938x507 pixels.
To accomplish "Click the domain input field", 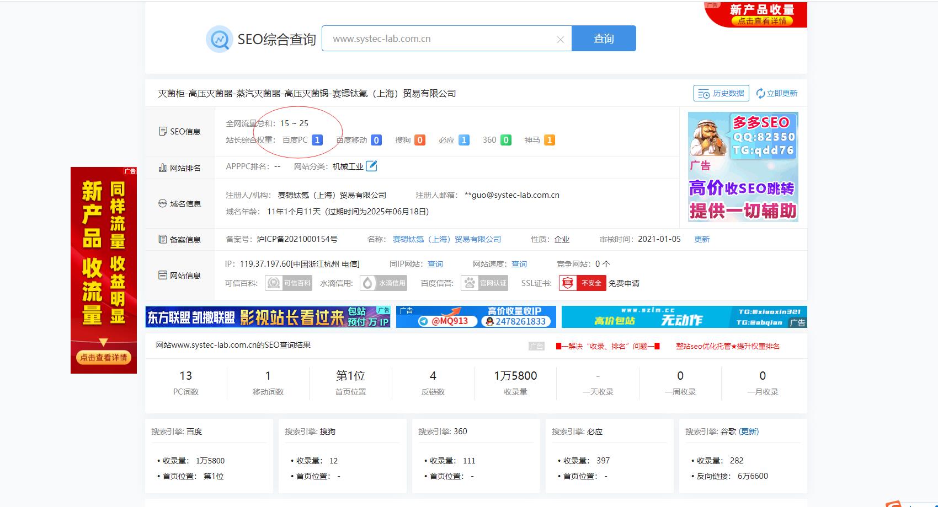I will coord(446,39).
